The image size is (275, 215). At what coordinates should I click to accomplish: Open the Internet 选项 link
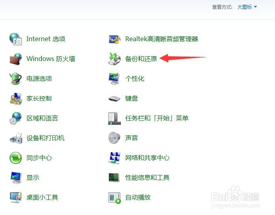point(46,39)
